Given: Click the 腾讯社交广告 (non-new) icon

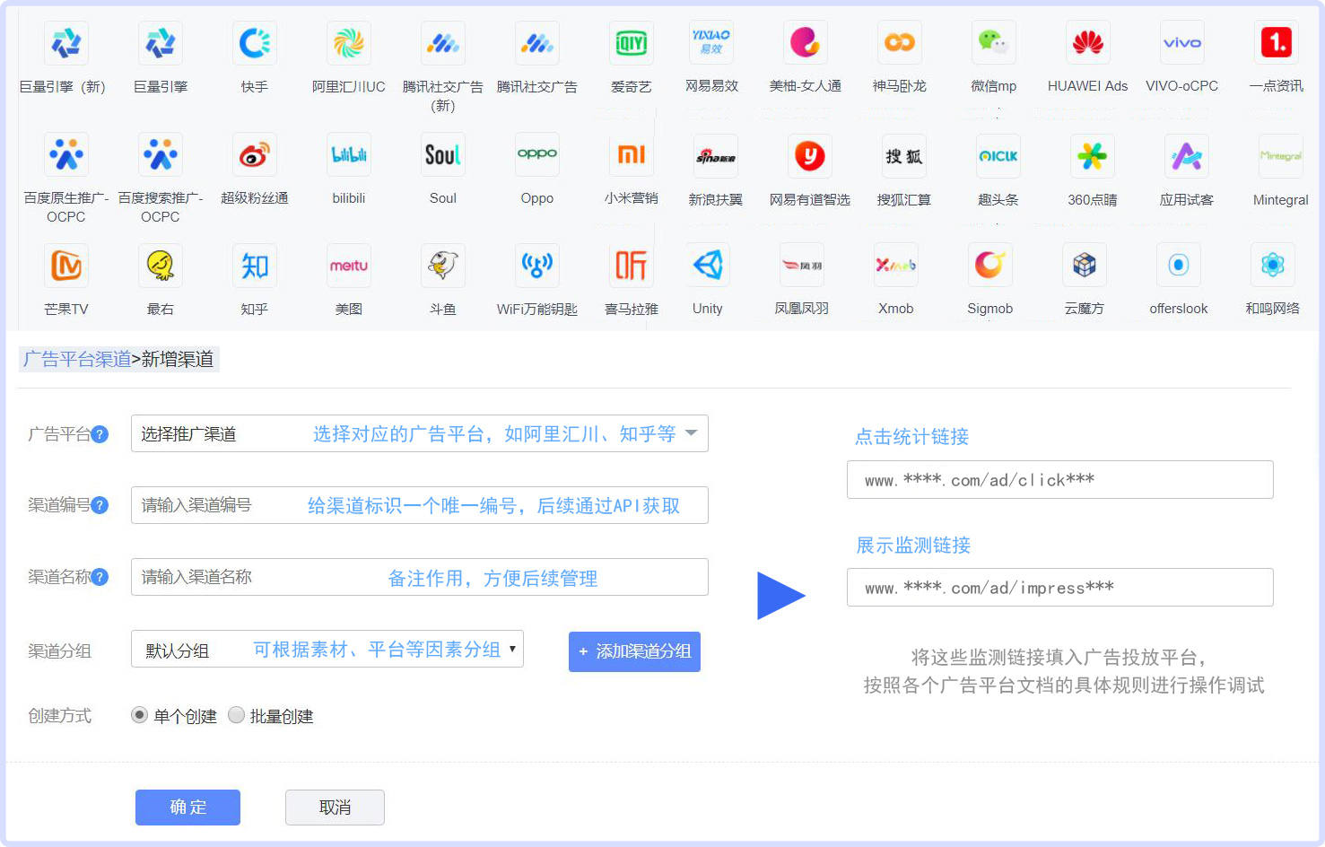Looking at the screenshot, I should point(537,43).
